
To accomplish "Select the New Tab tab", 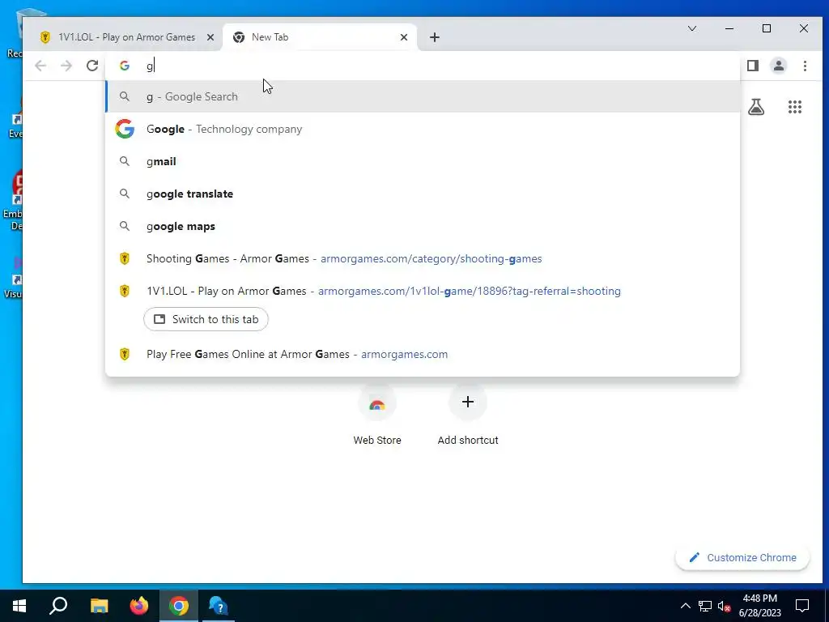I will 320,37.
